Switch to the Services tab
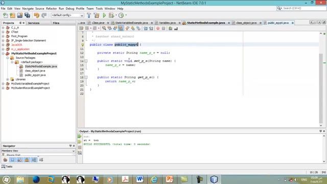 [34, 23]
